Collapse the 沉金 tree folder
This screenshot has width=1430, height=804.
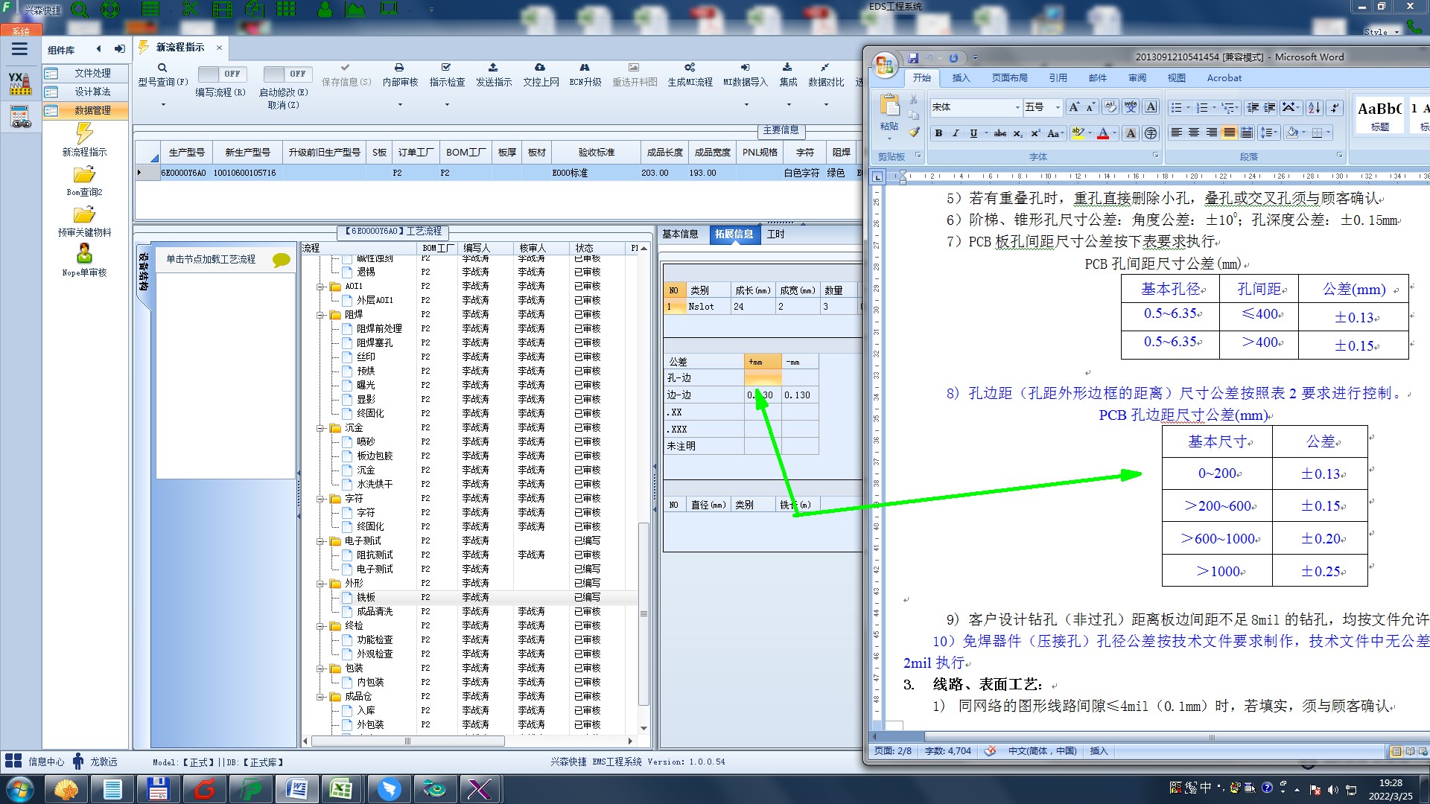320,428
